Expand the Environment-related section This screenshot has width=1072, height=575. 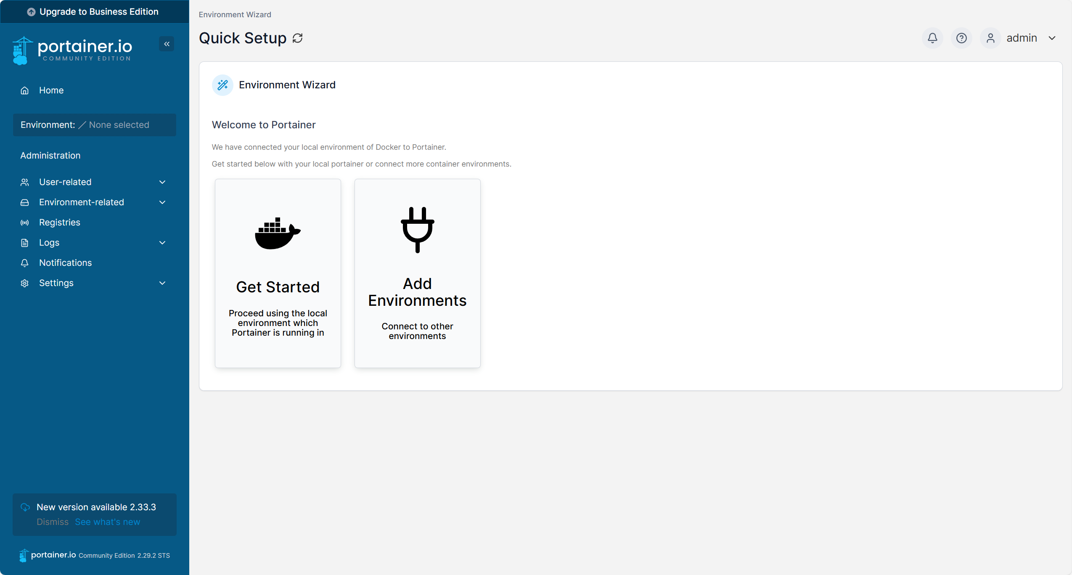coord(162,202)
